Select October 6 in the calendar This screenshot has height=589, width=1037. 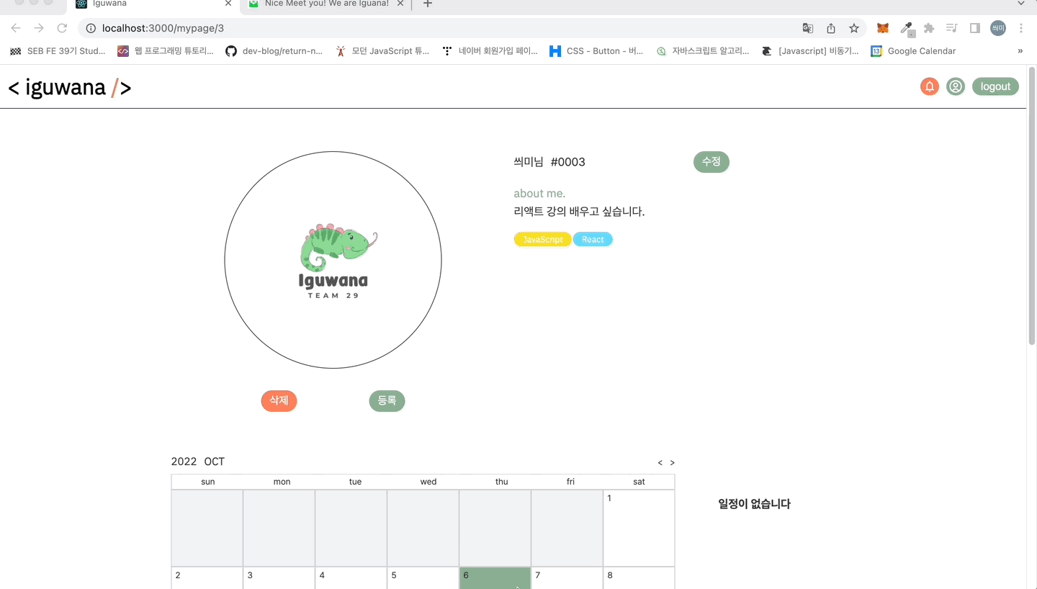click(495, 578)
